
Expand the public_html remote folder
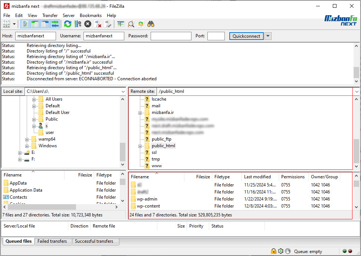click(140, 146)
